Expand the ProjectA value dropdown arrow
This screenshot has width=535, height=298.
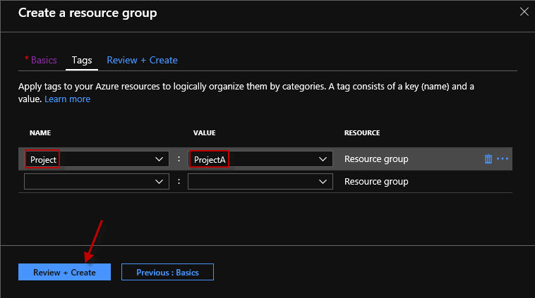click(x=323, y=159)
